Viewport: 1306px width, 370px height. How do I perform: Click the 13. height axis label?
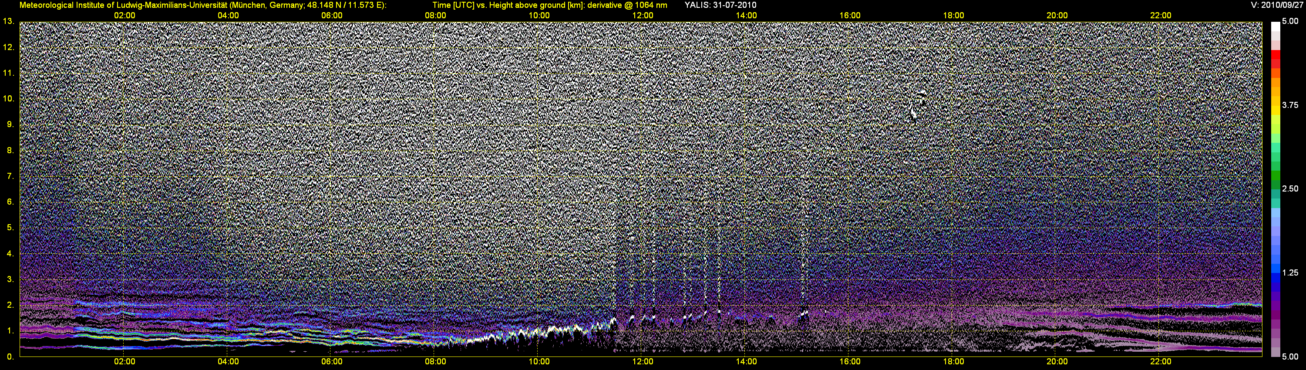click(x=9, y=21)
